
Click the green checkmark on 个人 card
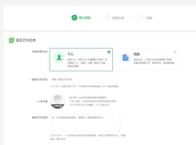pos(109,52)
